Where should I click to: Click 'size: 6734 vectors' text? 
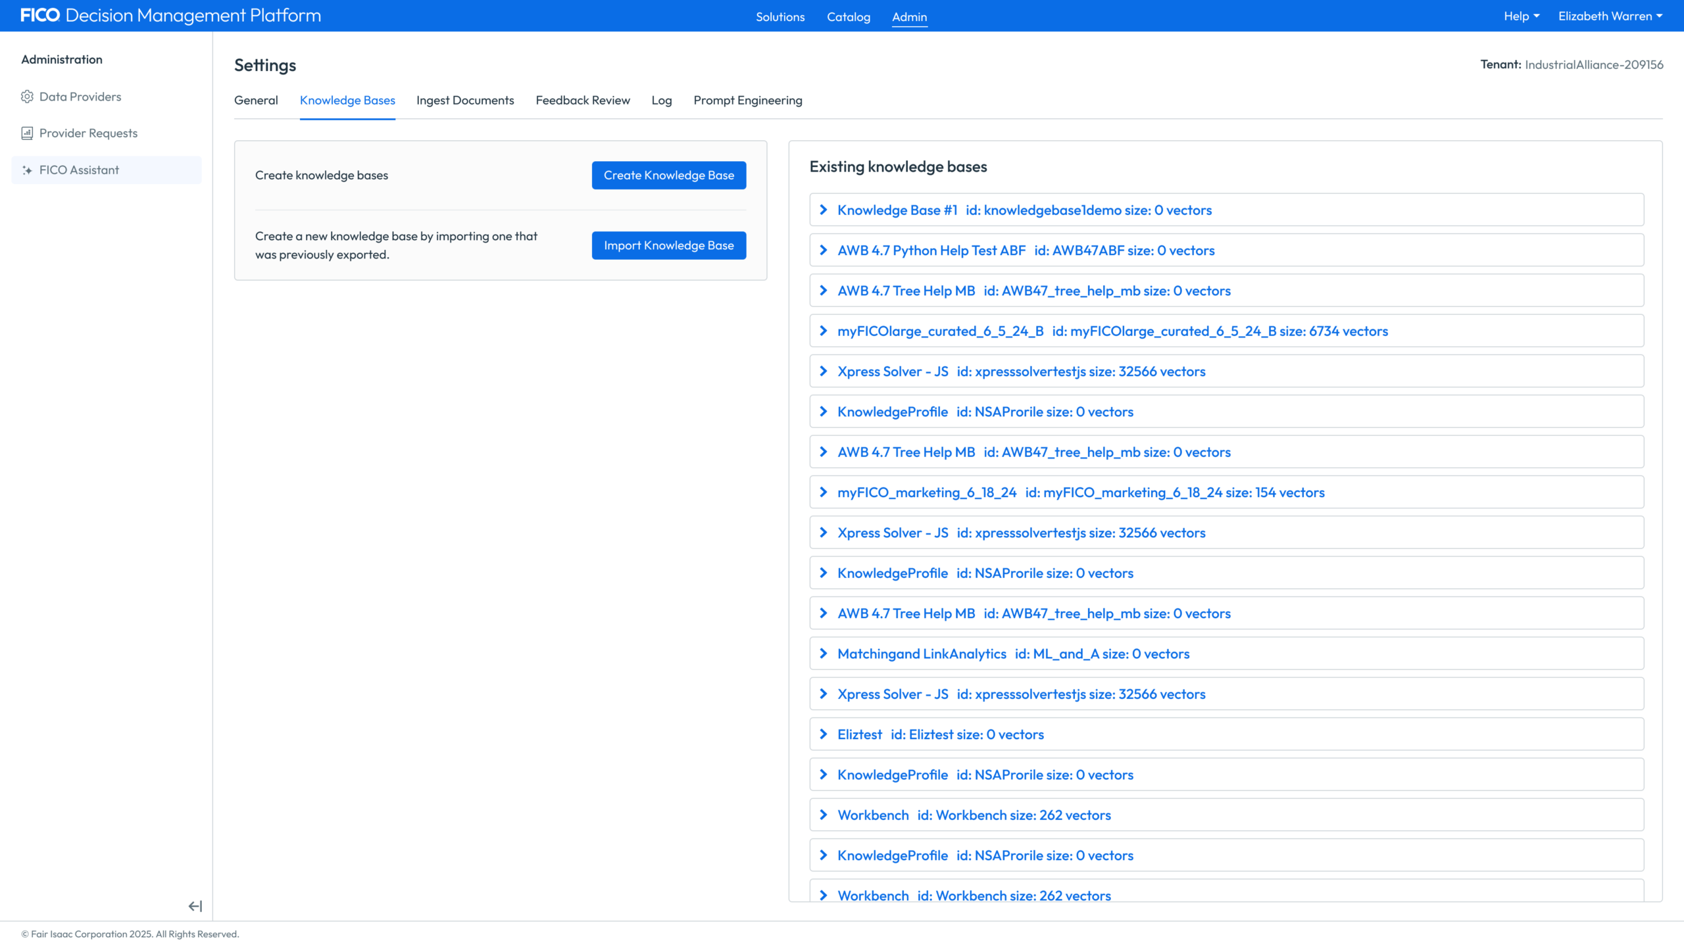pos(1333,331)
